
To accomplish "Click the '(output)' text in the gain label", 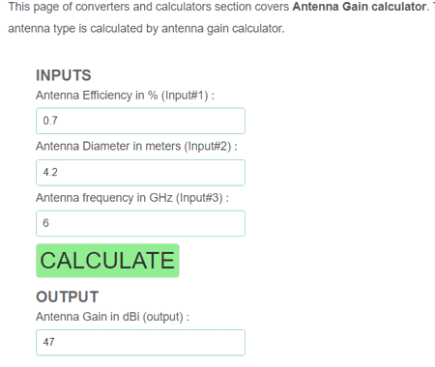I will tap(162, 317).
